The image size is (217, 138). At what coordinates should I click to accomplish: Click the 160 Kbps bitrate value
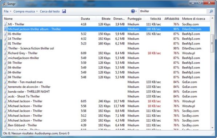(104, 43)
